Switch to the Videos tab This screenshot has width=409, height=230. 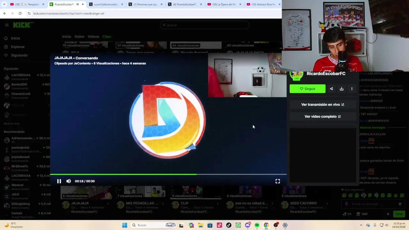coord(93,36)
